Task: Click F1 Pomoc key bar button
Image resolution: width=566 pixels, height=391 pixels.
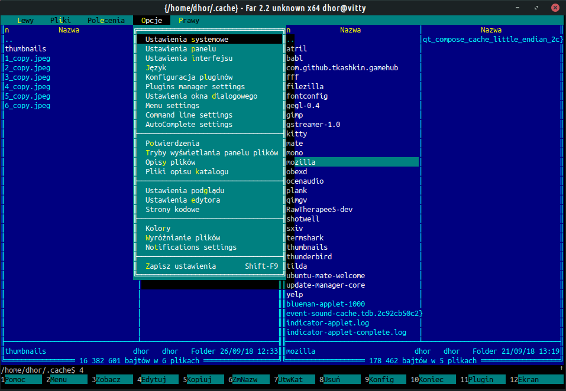Action: pos(21,379)
